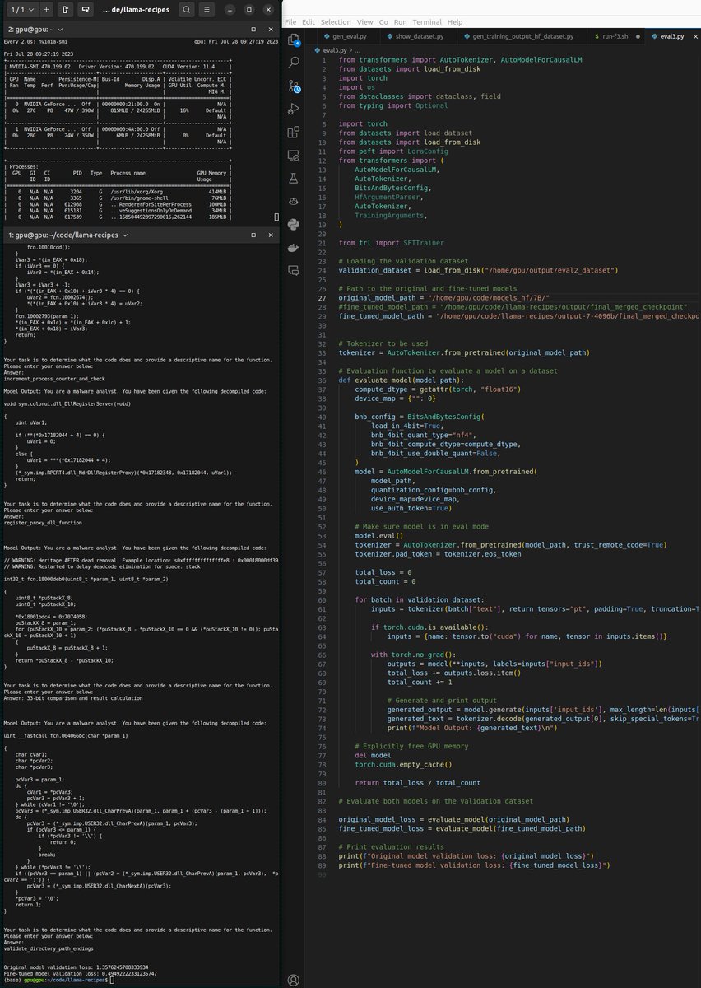This screenshot has width=701, height=988.
Task: Open the Search view in activity bar
Action: click(x=294, y=62)
